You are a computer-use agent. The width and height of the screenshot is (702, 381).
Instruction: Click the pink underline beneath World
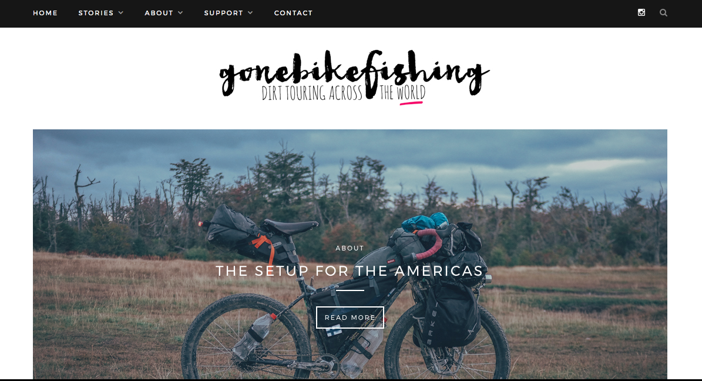tap(411, 103)
